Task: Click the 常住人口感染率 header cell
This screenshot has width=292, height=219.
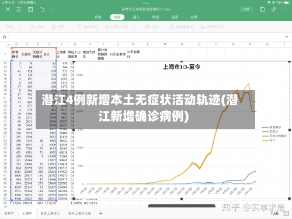Action: tap(74, 54)
